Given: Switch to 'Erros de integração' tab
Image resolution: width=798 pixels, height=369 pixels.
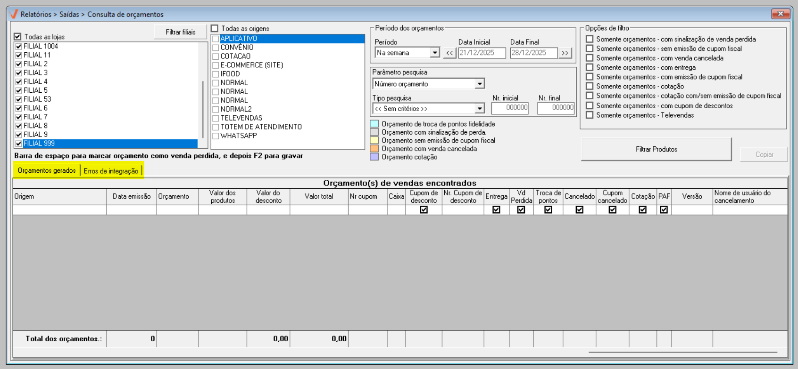Looking at the screenshot, I should tap(111, 171).
